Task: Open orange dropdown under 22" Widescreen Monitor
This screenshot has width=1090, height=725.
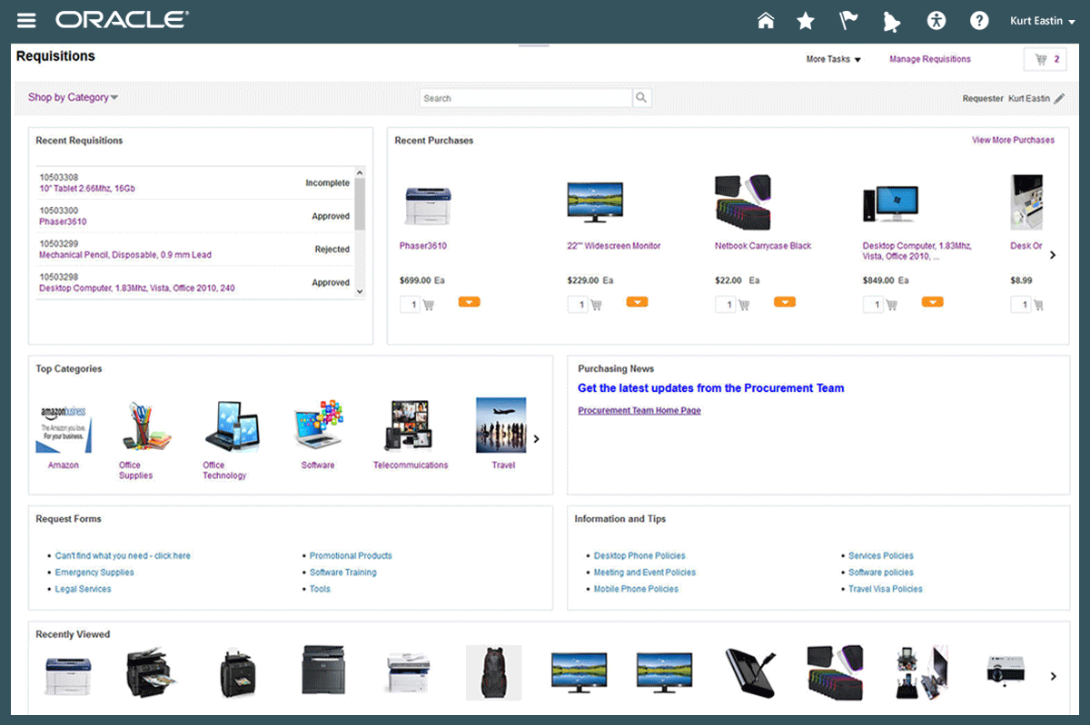Action: point(637,302)
